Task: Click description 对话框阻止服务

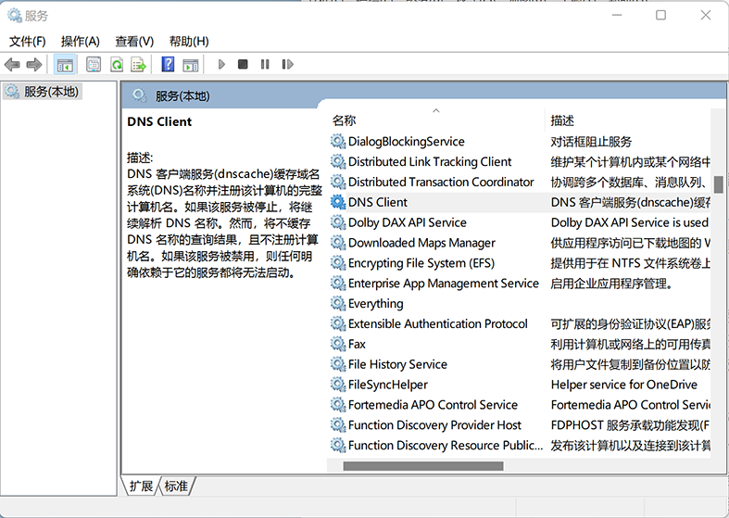Action: pyautogui.click(x=591, y=142)
